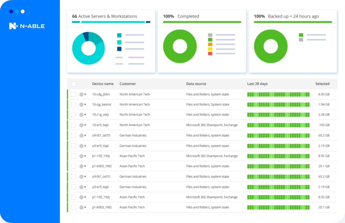Viewport: 345px width, 223px height.
Task: Open the 10-c1g_oiejl device name link
Action: pyautogui.click(x=101, y=115)
